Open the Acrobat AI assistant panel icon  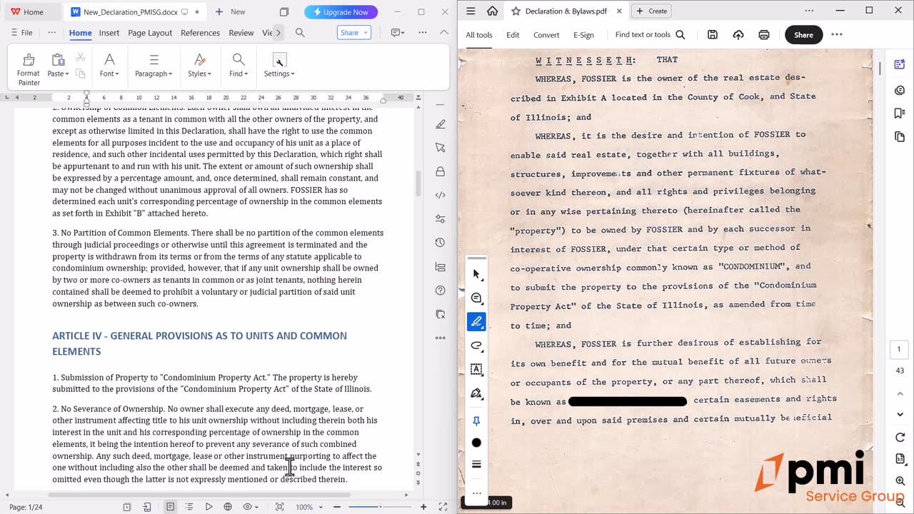tap(900, 64)
